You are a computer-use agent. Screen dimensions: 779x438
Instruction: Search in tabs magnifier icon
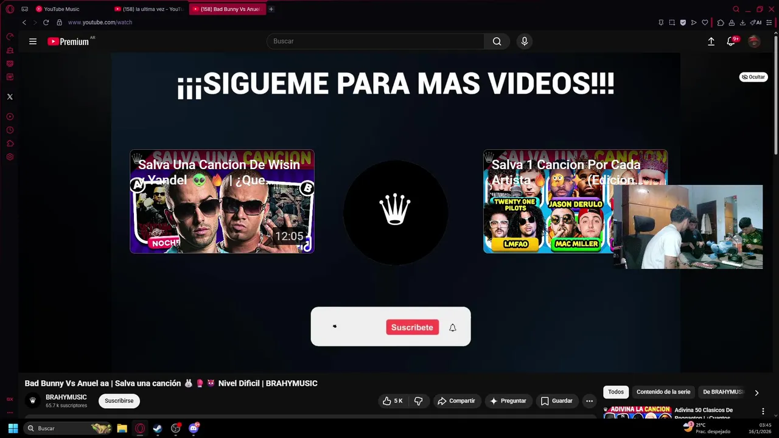pyautogui.click(x=736, y=9)
